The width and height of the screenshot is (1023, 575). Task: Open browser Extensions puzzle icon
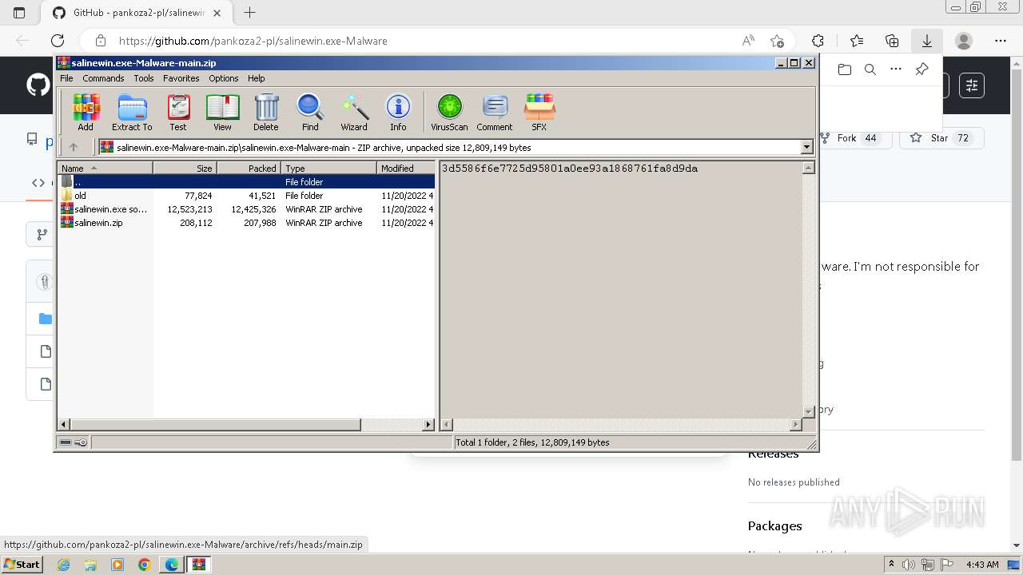point(818,41)
